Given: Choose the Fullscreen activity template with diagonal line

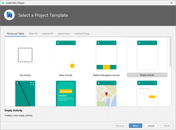Looking at the screenshot, I should [25, 93].
